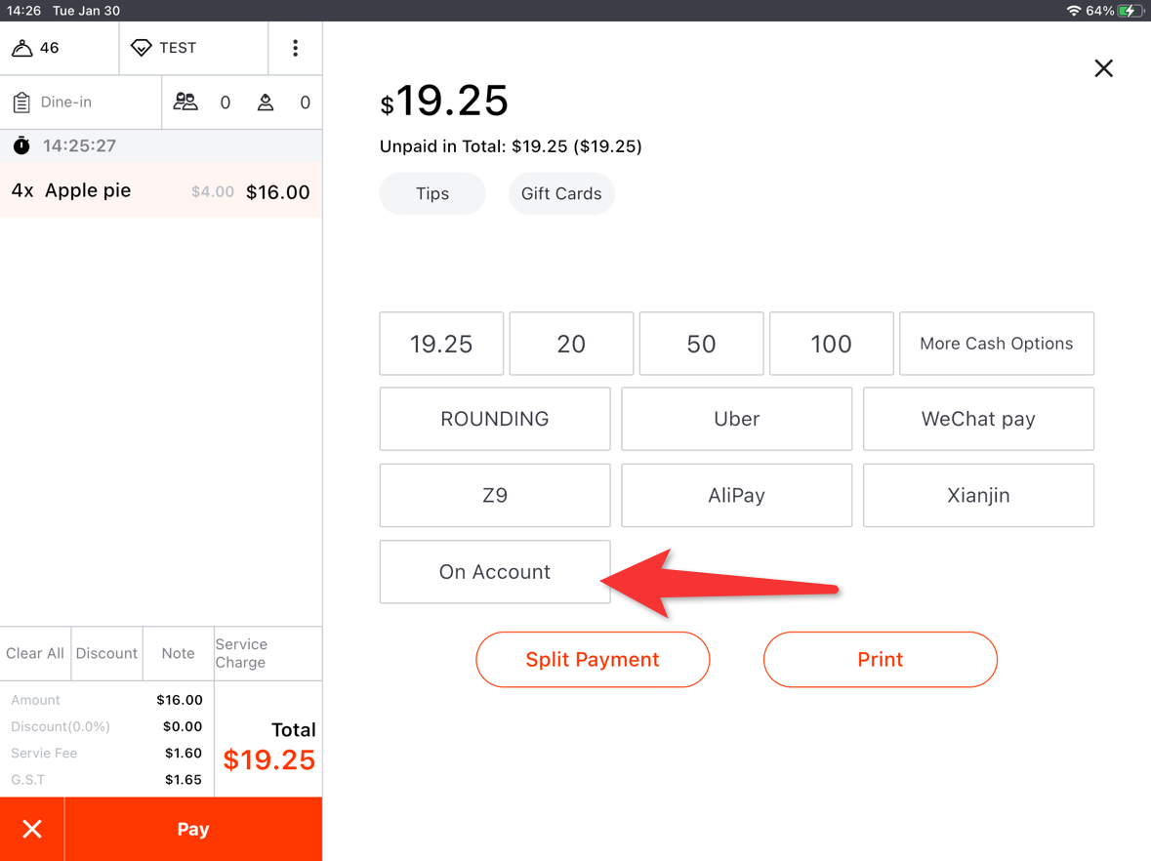
Task: Tap the status bar clock 14:26
Action: pyautogui.click(x=23, y=11)
